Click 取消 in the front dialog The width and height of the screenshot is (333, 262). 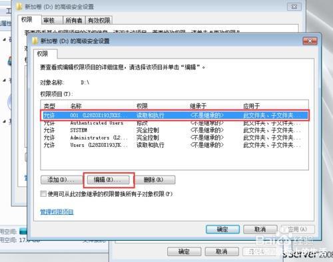260,229
